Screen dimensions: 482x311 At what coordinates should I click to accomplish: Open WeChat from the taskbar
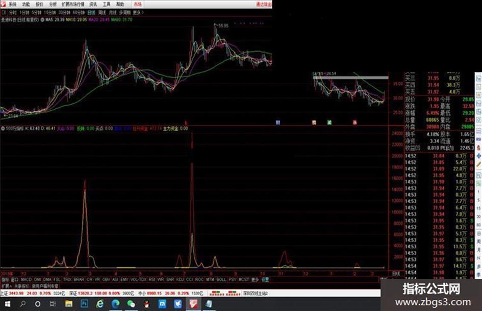coord(131,304)
